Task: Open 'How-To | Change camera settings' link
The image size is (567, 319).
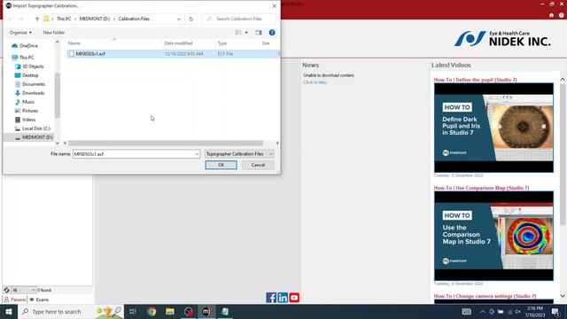Action: (x=485, y=296)
